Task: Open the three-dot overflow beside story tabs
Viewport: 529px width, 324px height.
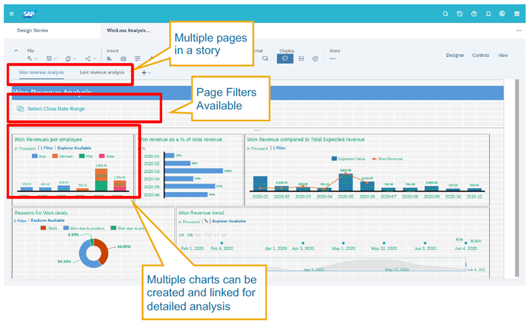Action: 519,31
